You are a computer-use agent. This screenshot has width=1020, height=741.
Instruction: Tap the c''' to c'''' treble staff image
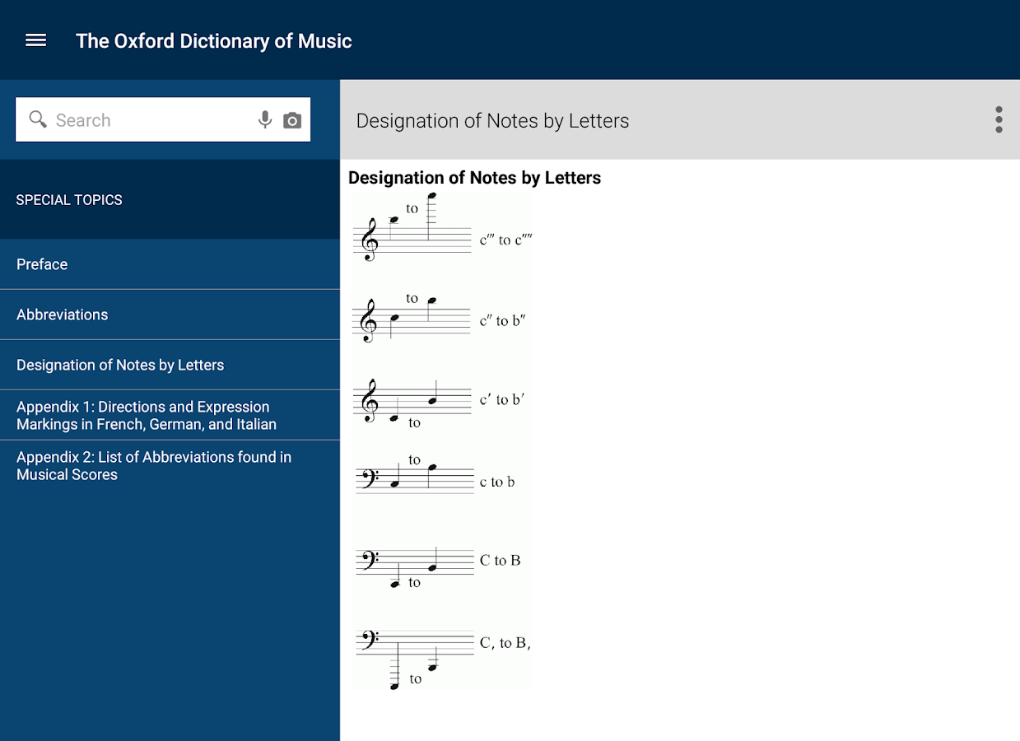tap(442, 228)
